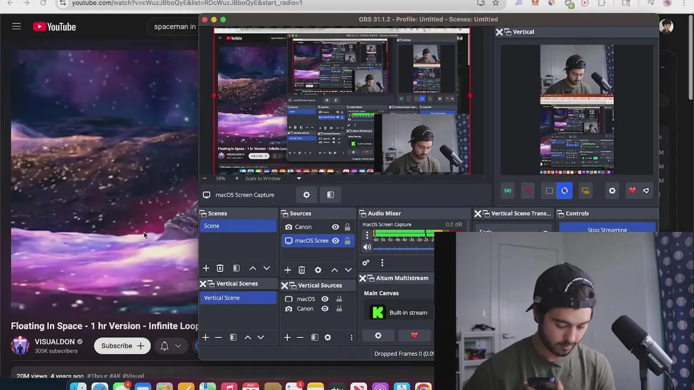The image size is (694, 390).
Task: Expand YouTube notification bell chevron
Action: [x=178, y=346]
